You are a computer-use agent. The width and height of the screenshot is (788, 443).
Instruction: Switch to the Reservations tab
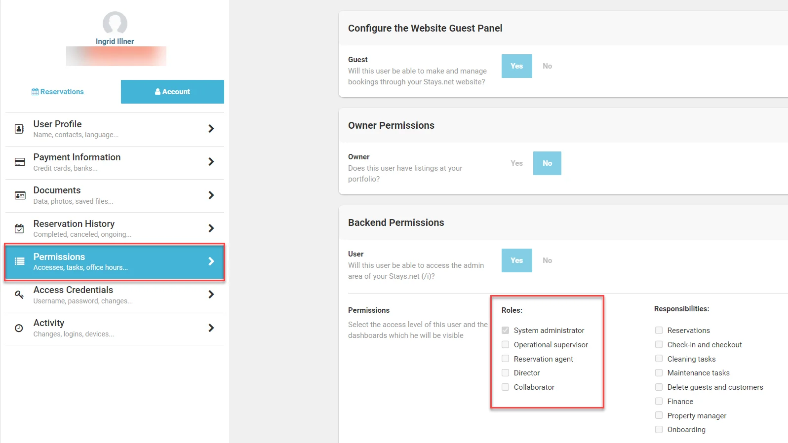click(58, 92)
